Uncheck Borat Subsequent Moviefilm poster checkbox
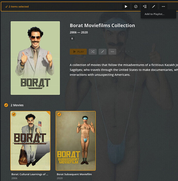This screenshot has height=181, width=178. point(59,114)
